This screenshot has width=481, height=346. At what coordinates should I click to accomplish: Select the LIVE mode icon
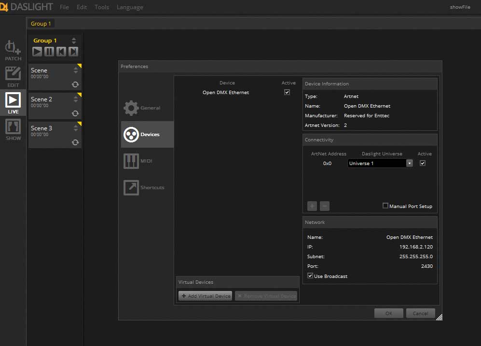(x=13, y=100)
